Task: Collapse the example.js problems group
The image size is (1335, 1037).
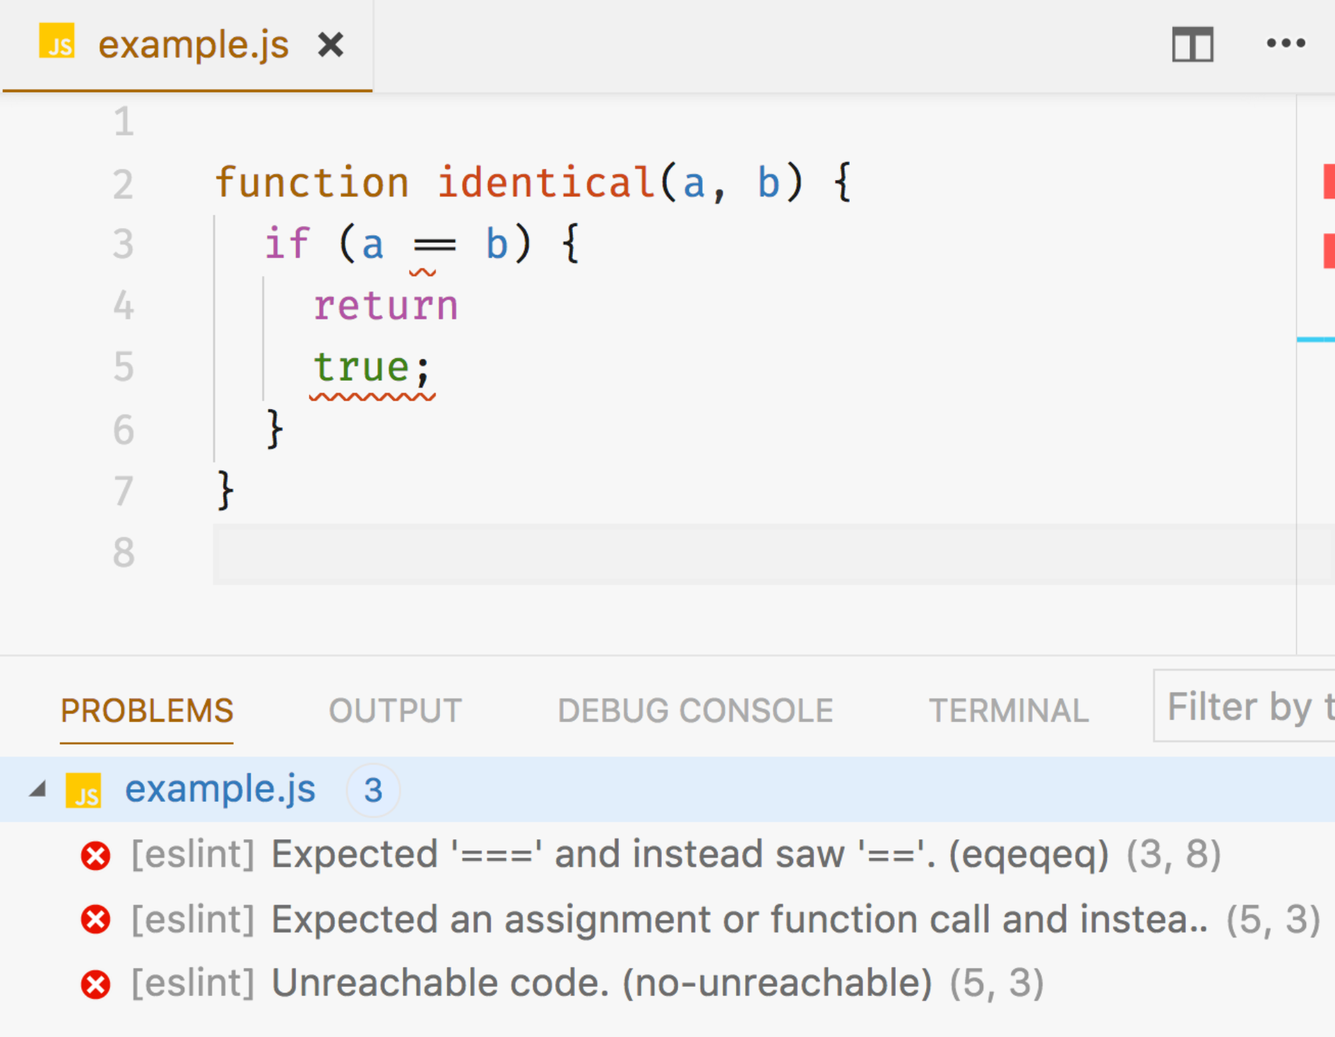Action: coord(37,790)
